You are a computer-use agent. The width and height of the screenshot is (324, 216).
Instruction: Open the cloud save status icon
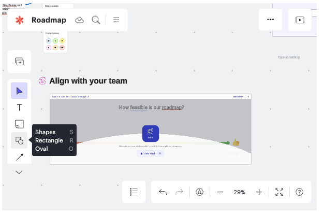[x=79, y=20]
